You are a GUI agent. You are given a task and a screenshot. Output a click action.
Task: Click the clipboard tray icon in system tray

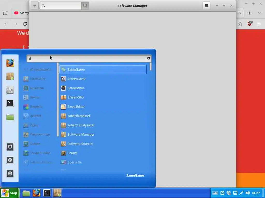point(222,193)
